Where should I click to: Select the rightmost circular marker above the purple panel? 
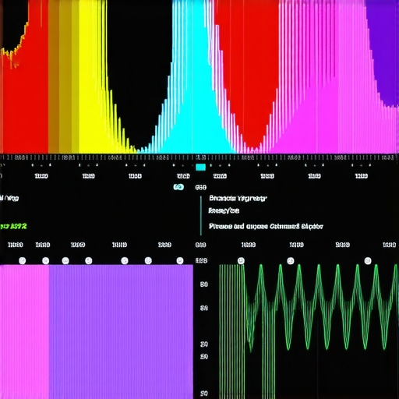[180, 260]
